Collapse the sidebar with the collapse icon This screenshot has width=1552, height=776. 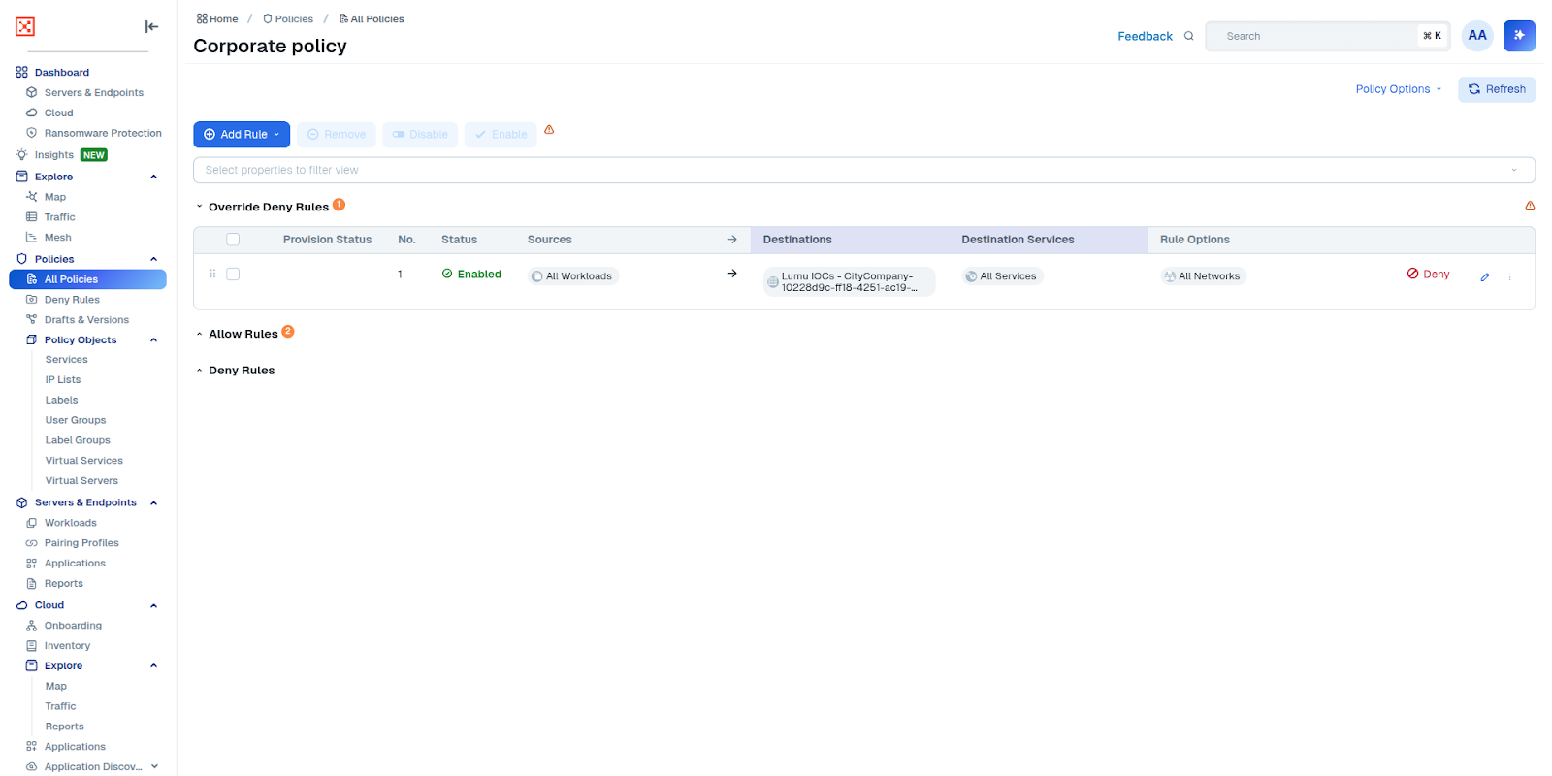[151, 27]
